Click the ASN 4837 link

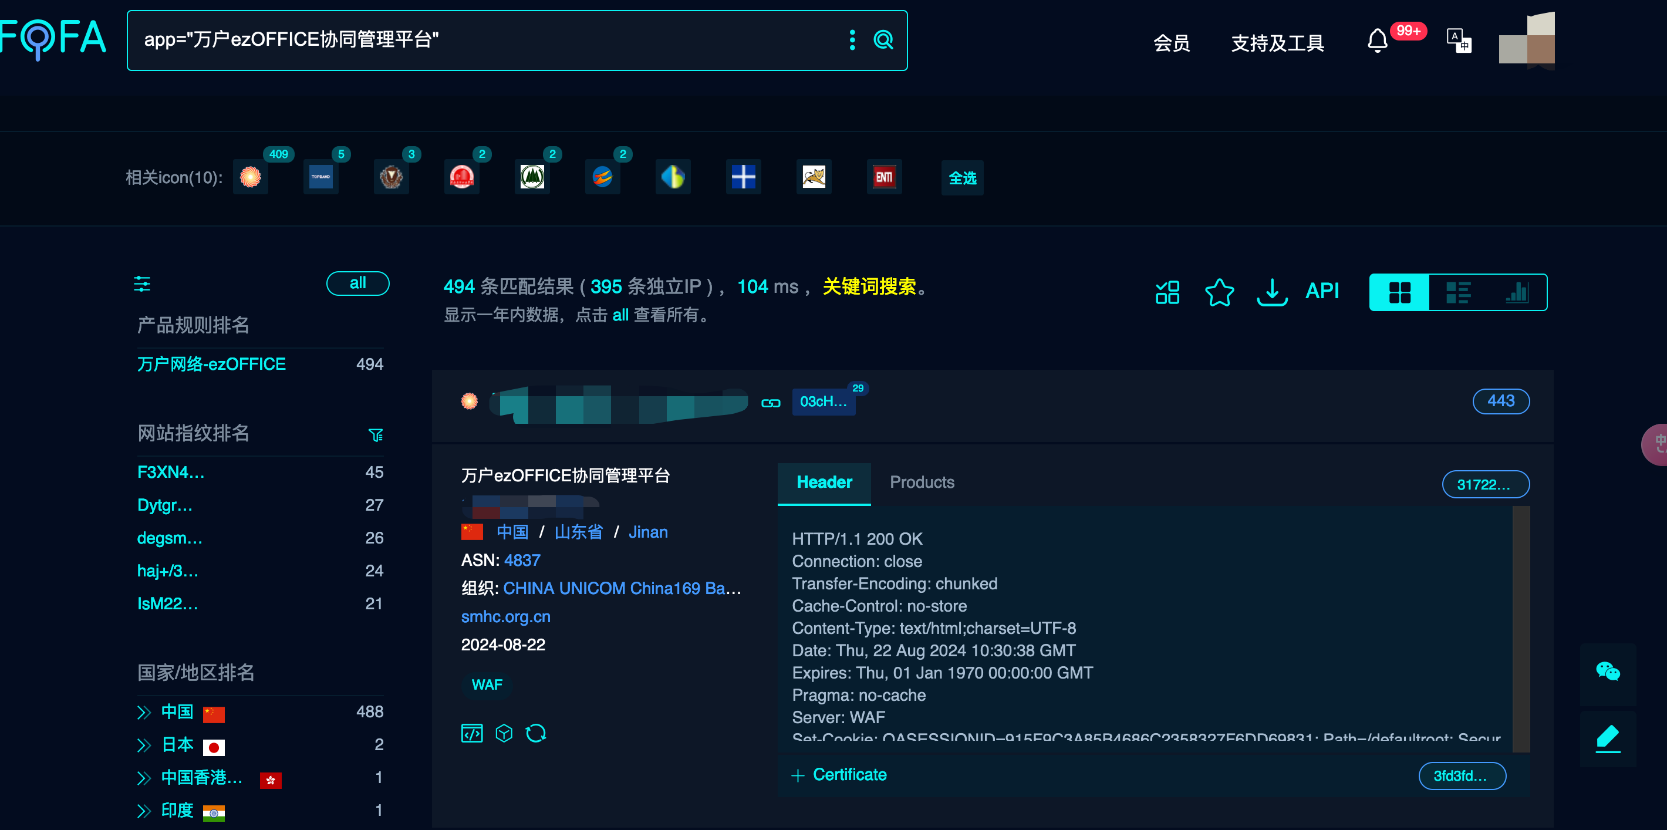pos(522,560)
